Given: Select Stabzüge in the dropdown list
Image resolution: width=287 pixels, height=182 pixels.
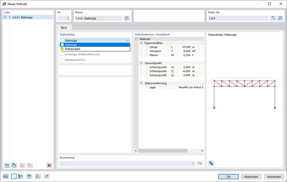Looking at the screenshot, I should [95, 45].
